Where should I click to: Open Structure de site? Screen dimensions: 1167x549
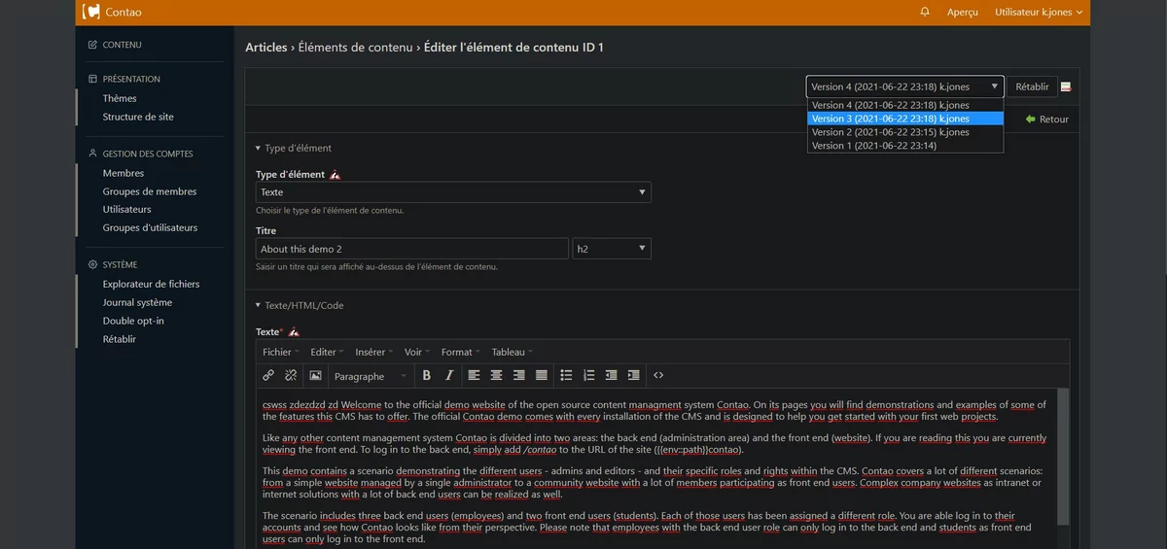[x=138, y=117]
